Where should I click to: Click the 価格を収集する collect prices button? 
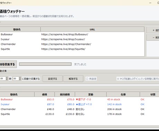coord(8,64)
